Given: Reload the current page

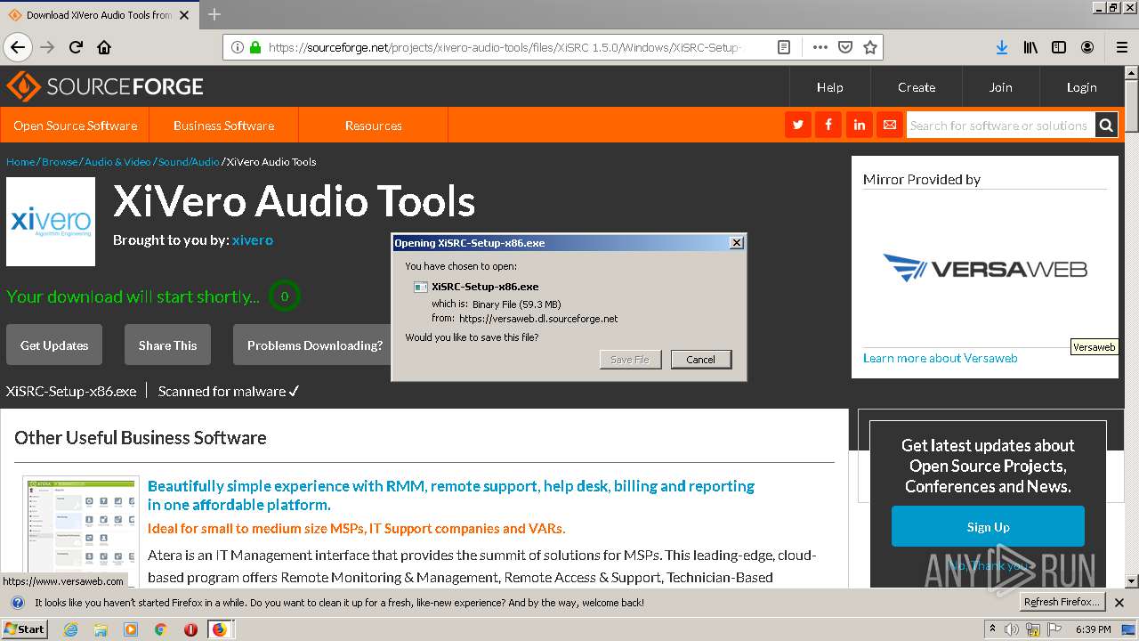Looking at the screenshot, I should click(x=77, y=47).
